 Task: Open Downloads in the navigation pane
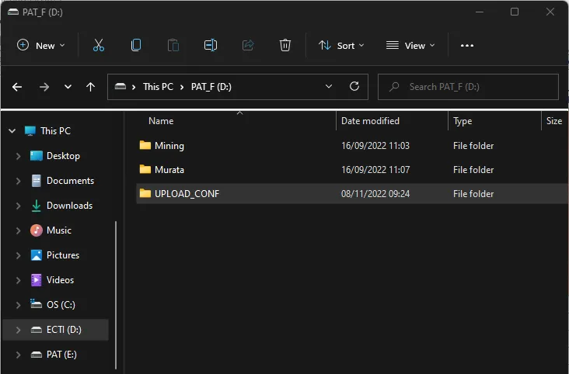click(x=69, y=206)
